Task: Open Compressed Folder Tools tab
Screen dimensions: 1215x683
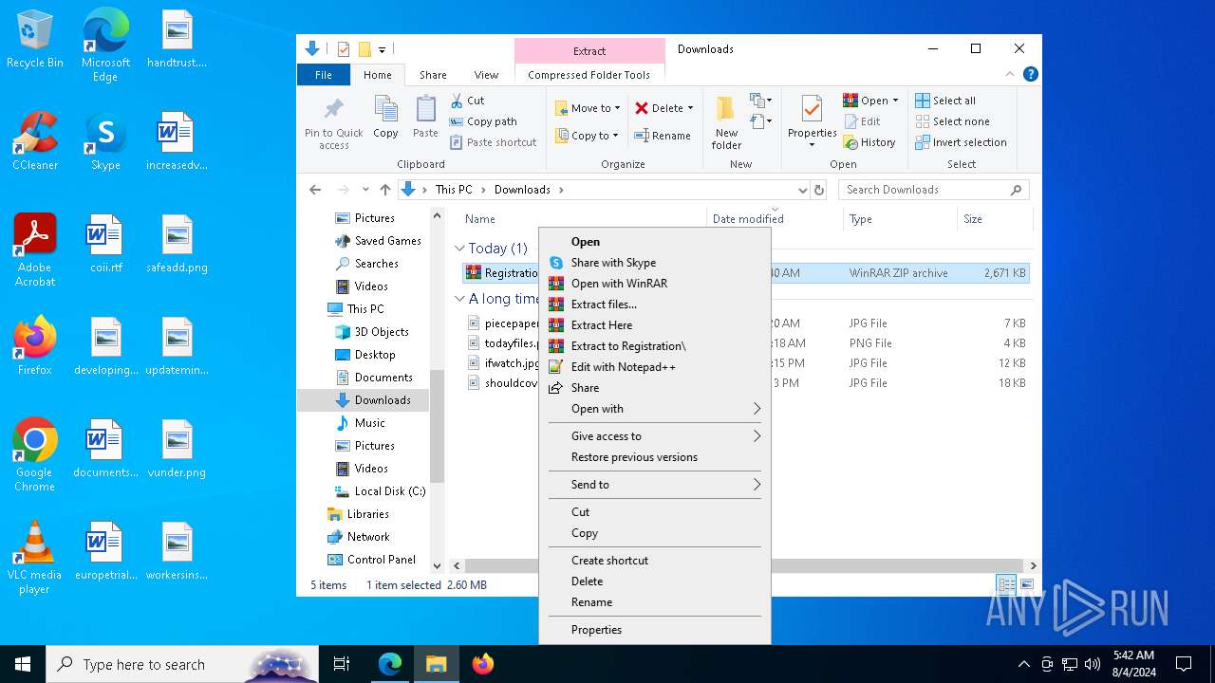Action: pyautogui.click(x=589, y=75)
